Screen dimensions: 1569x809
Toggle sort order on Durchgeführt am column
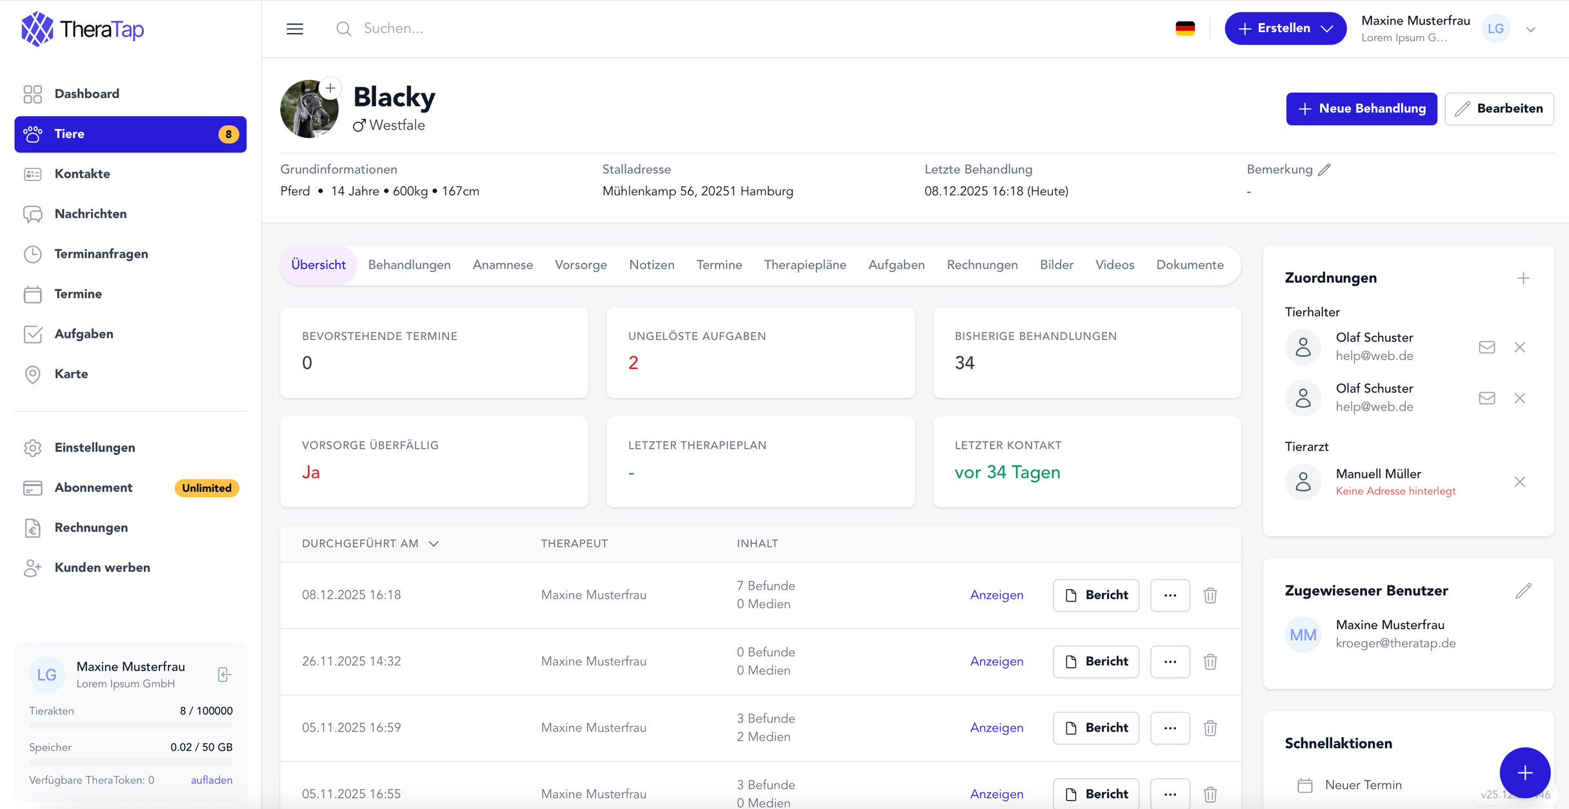click(434, 543)
